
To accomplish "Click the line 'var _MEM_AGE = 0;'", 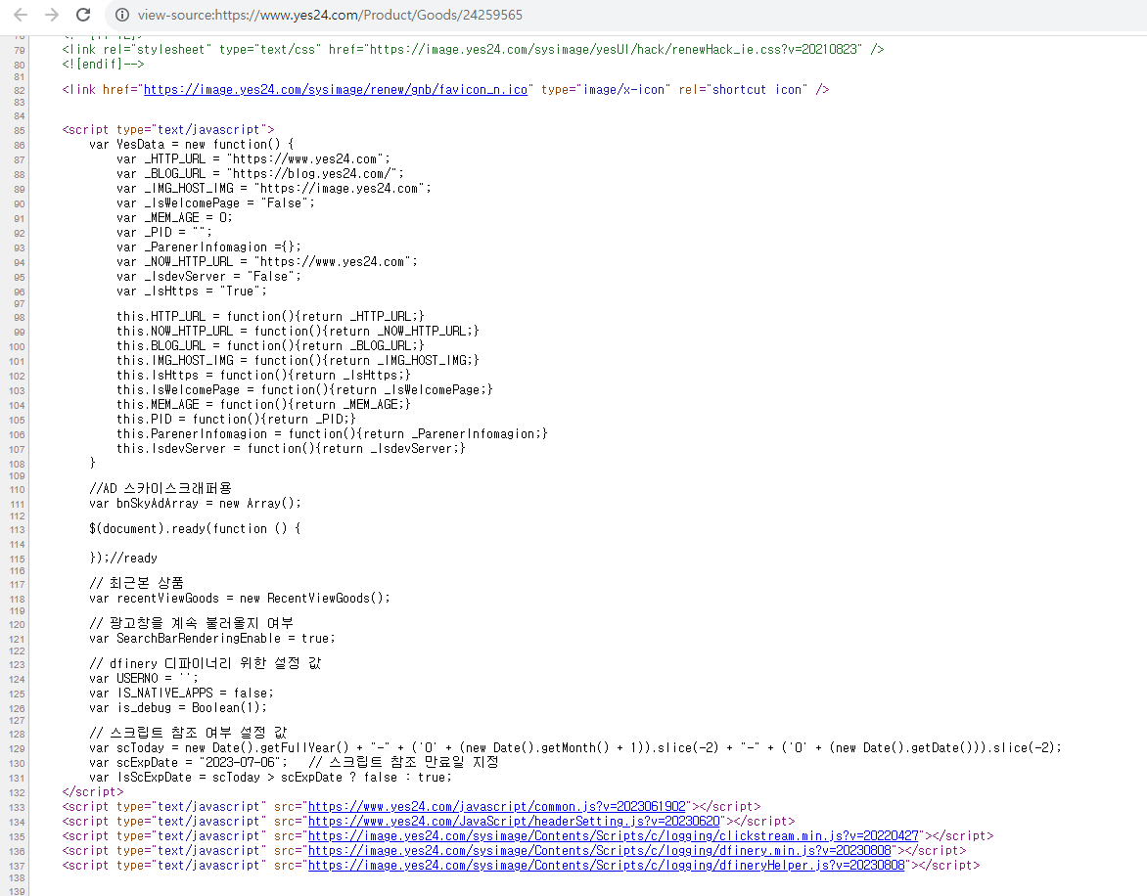I will coord(174,218).
